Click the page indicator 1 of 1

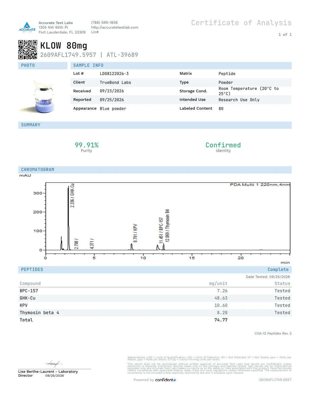click(x=285, y=35)
